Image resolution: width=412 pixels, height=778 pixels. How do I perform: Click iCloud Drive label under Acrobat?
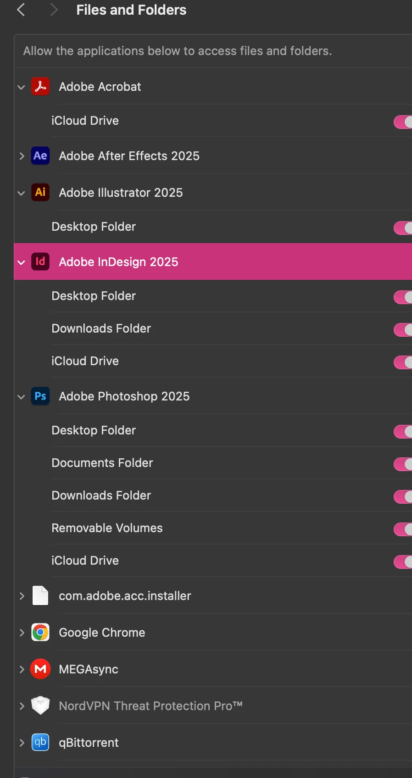(85, 121)
